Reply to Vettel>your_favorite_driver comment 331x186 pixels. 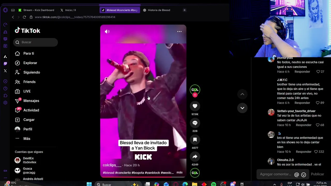pyautogui.click(x=304, y=125)
